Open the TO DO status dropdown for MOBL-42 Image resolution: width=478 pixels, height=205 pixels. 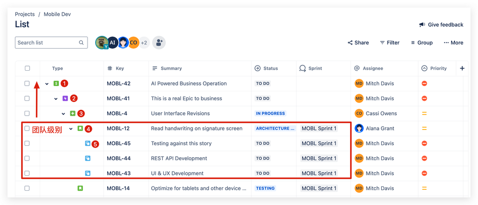point(263,84)
